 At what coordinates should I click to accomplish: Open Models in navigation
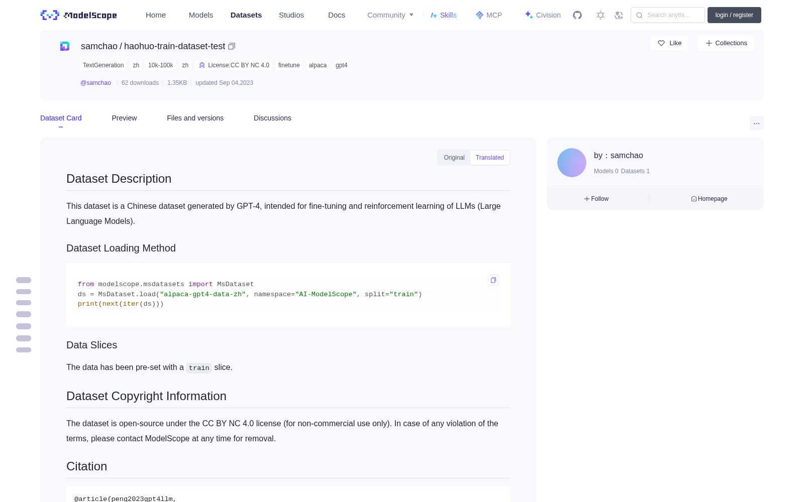point(201,15)
